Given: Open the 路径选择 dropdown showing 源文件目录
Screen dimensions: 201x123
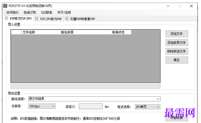Looking at the screenshot, I should [94, 99].
